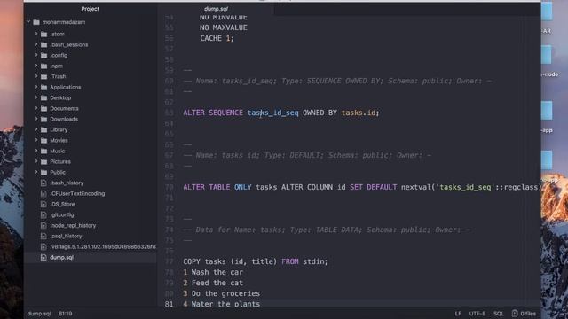Click the .Trash folder icon

coord(43,76)
